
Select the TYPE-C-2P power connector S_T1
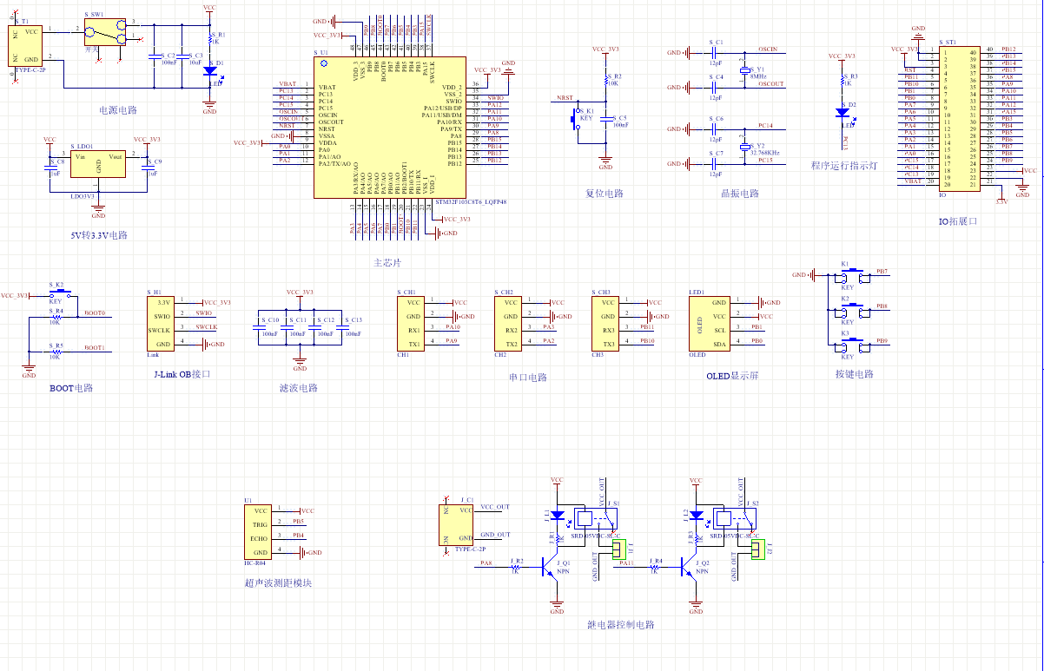[26, 44]
